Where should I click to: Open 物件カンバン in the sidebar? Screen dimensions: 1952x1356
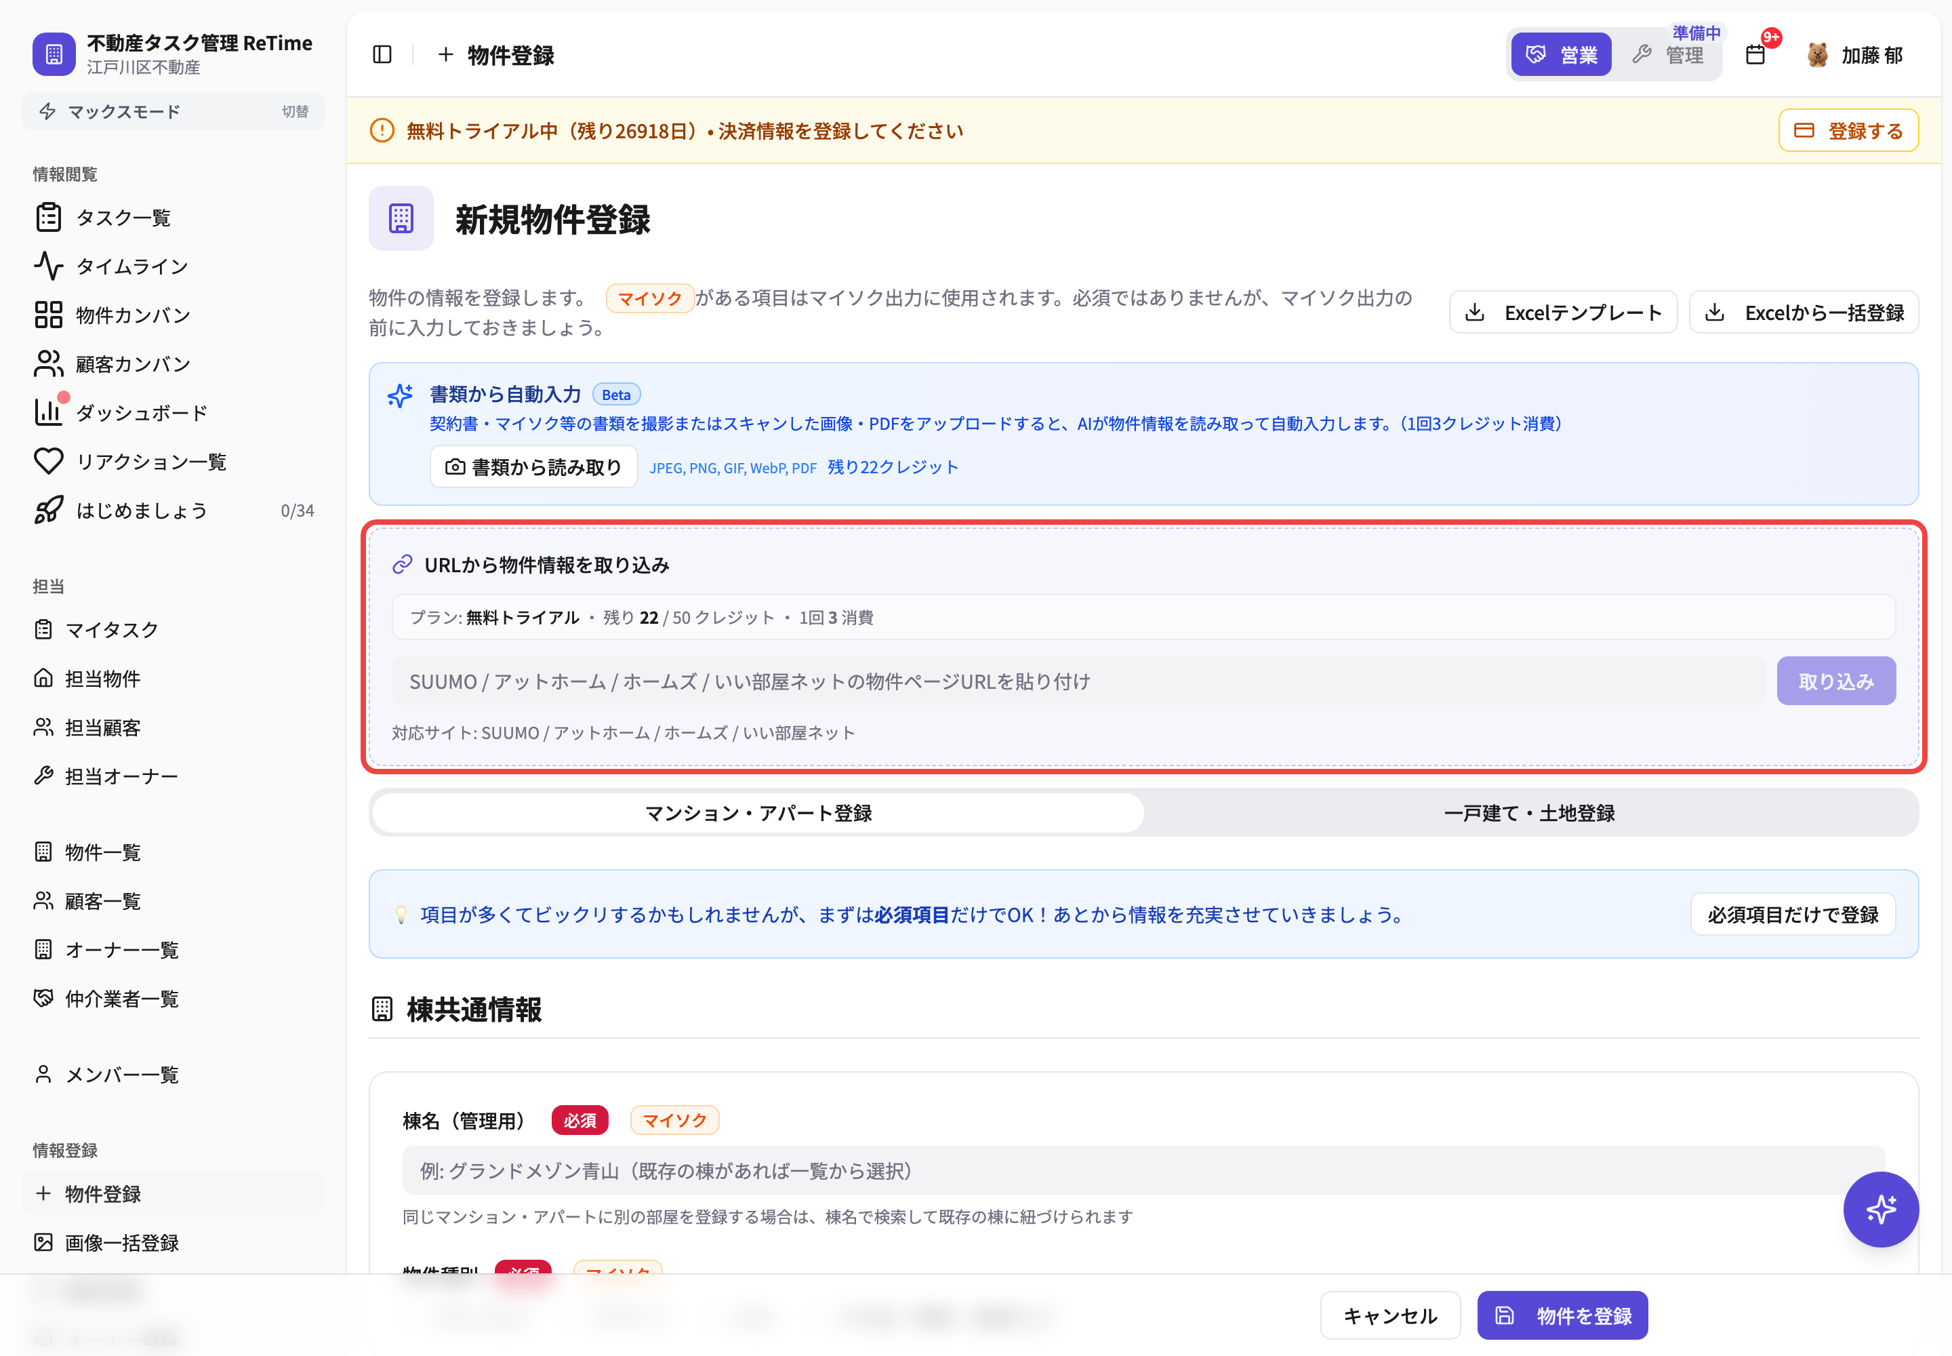(x=174, y=315)
